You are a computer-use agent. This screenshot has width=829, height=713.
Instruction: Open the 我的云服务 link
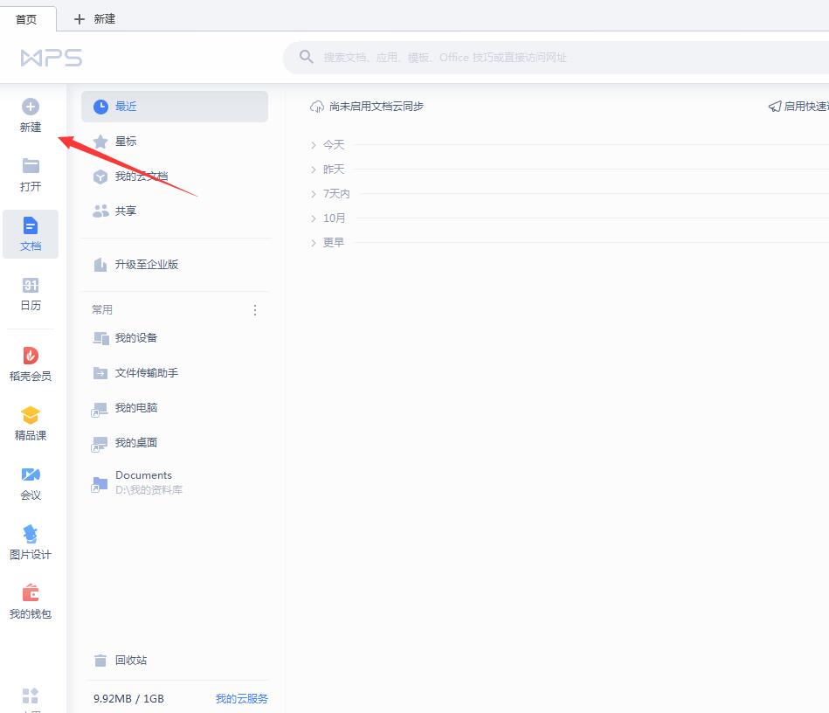click(x=241, y=698)
